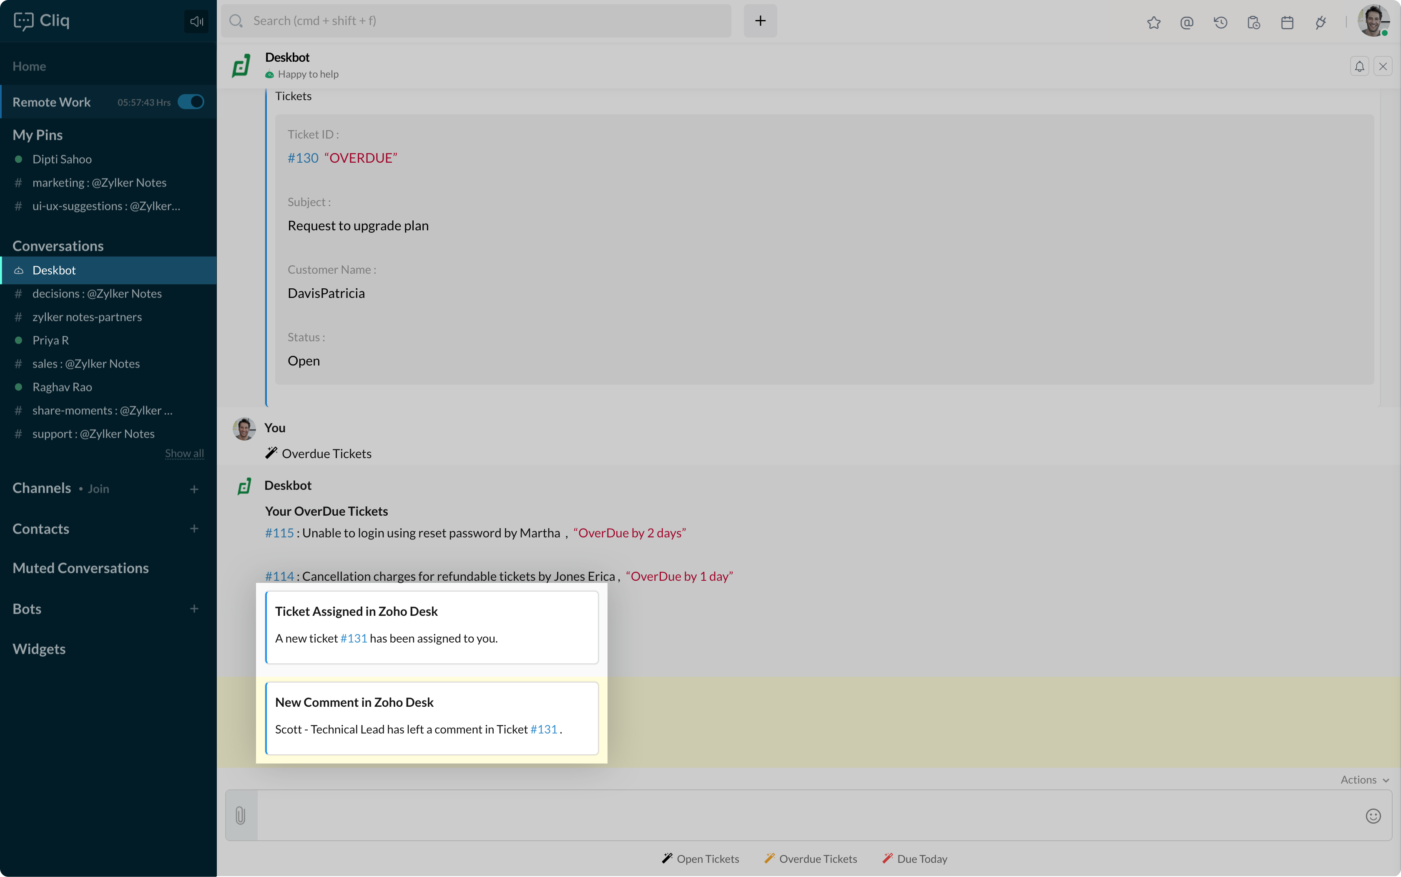The width and height of the screenshot is (1401, 877).
Task: Open the history clock icon
Action: click(x=1220, y=22)
